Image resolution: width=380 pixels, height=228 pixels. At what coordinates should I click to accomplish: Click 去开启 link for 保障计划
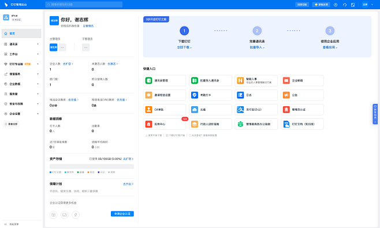[x=128, y=184]
